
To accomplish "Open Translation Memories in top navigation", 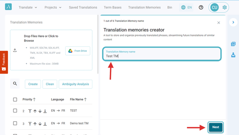I will tap(145, 7).
